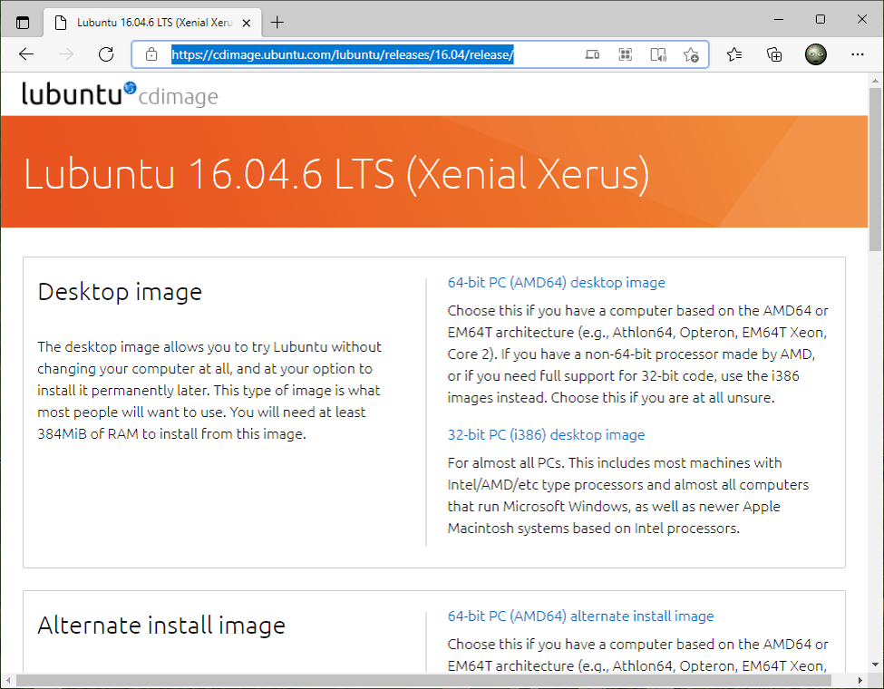The width and height of the screenshot is (884, 689).
Task: Download 32-bit PC (i386) desktop image
Action: tap(547, 435)
